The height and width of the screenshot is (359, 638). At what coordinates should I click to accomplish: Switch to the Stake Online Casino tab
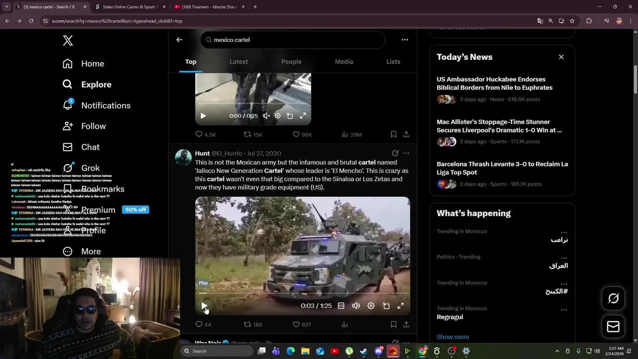(130, 7)
